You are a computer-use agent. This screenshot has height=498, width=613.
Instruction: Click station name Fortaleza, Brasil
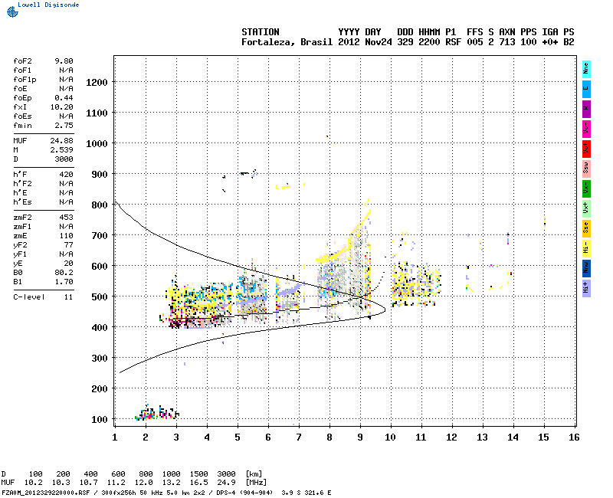[287, 42]
